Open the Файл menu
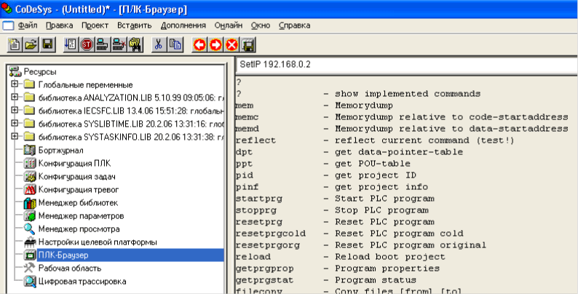Viewport: 578px width, 294px height. pyautogui.click(x=28, y=25)
